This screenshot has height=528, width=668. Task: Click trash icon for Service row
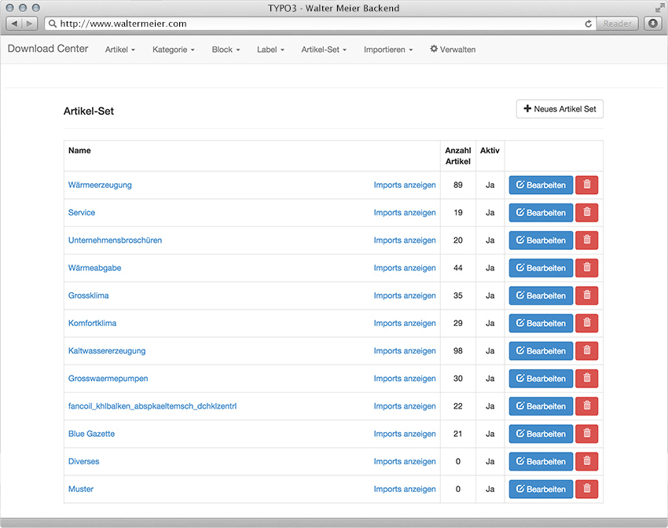(586, 212)
